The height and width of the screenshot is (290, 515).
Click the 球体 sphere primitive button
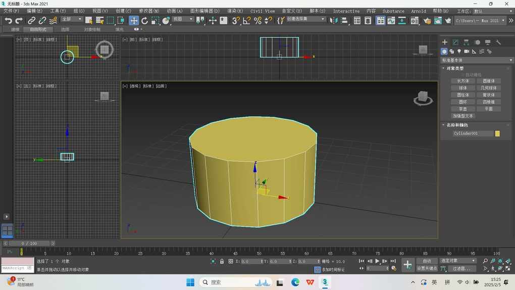(463, 88)
